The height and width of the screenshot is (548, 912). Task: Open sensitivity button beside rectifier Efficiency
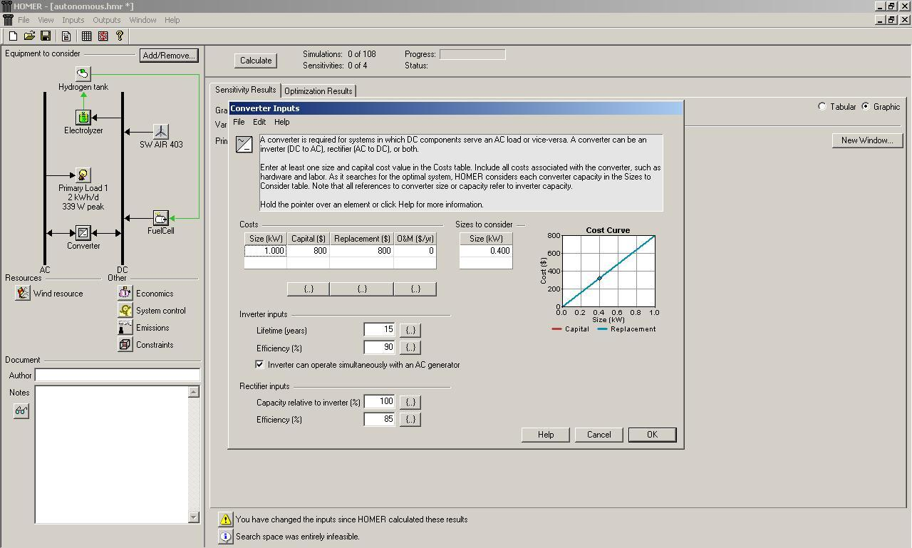410,419
